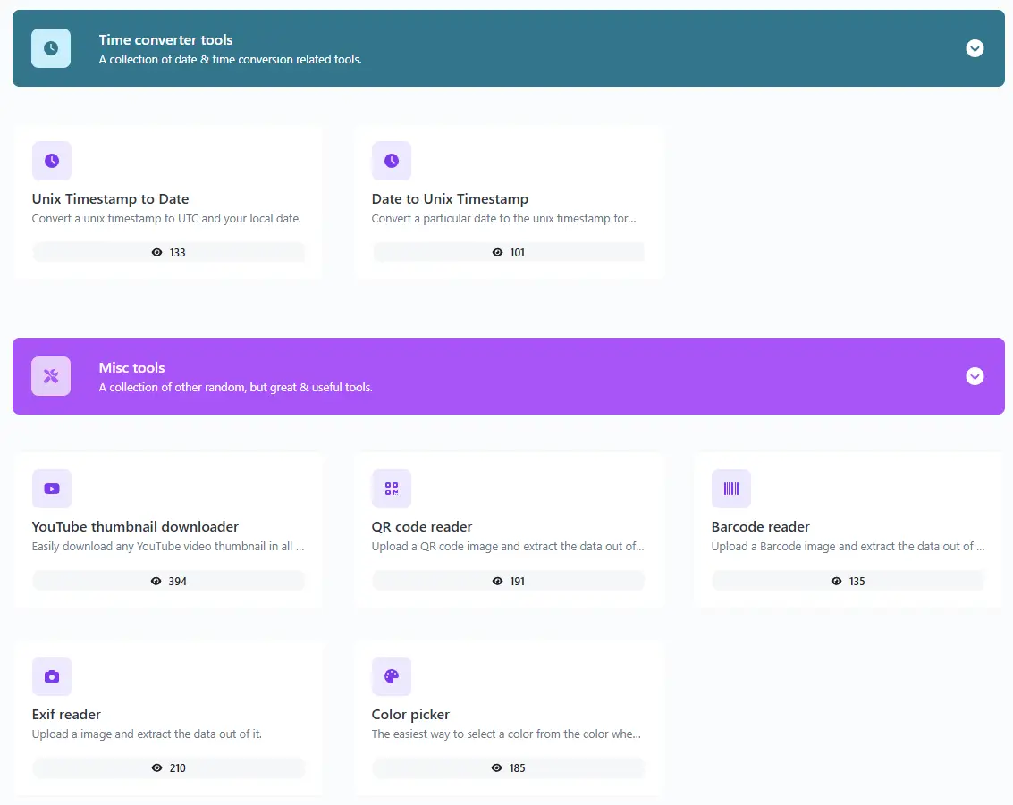The image size is (1013, 805).
Task: Open the Unix Timestamp to Date link
Action: coord(110,199)
